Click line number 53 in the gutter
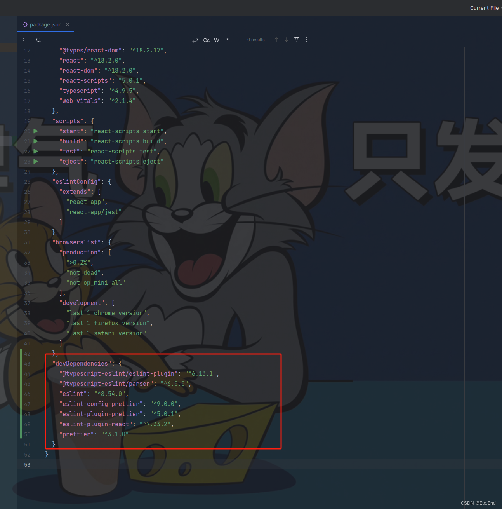Viewport: 502px width, 509px height. (x=27, y=465)
